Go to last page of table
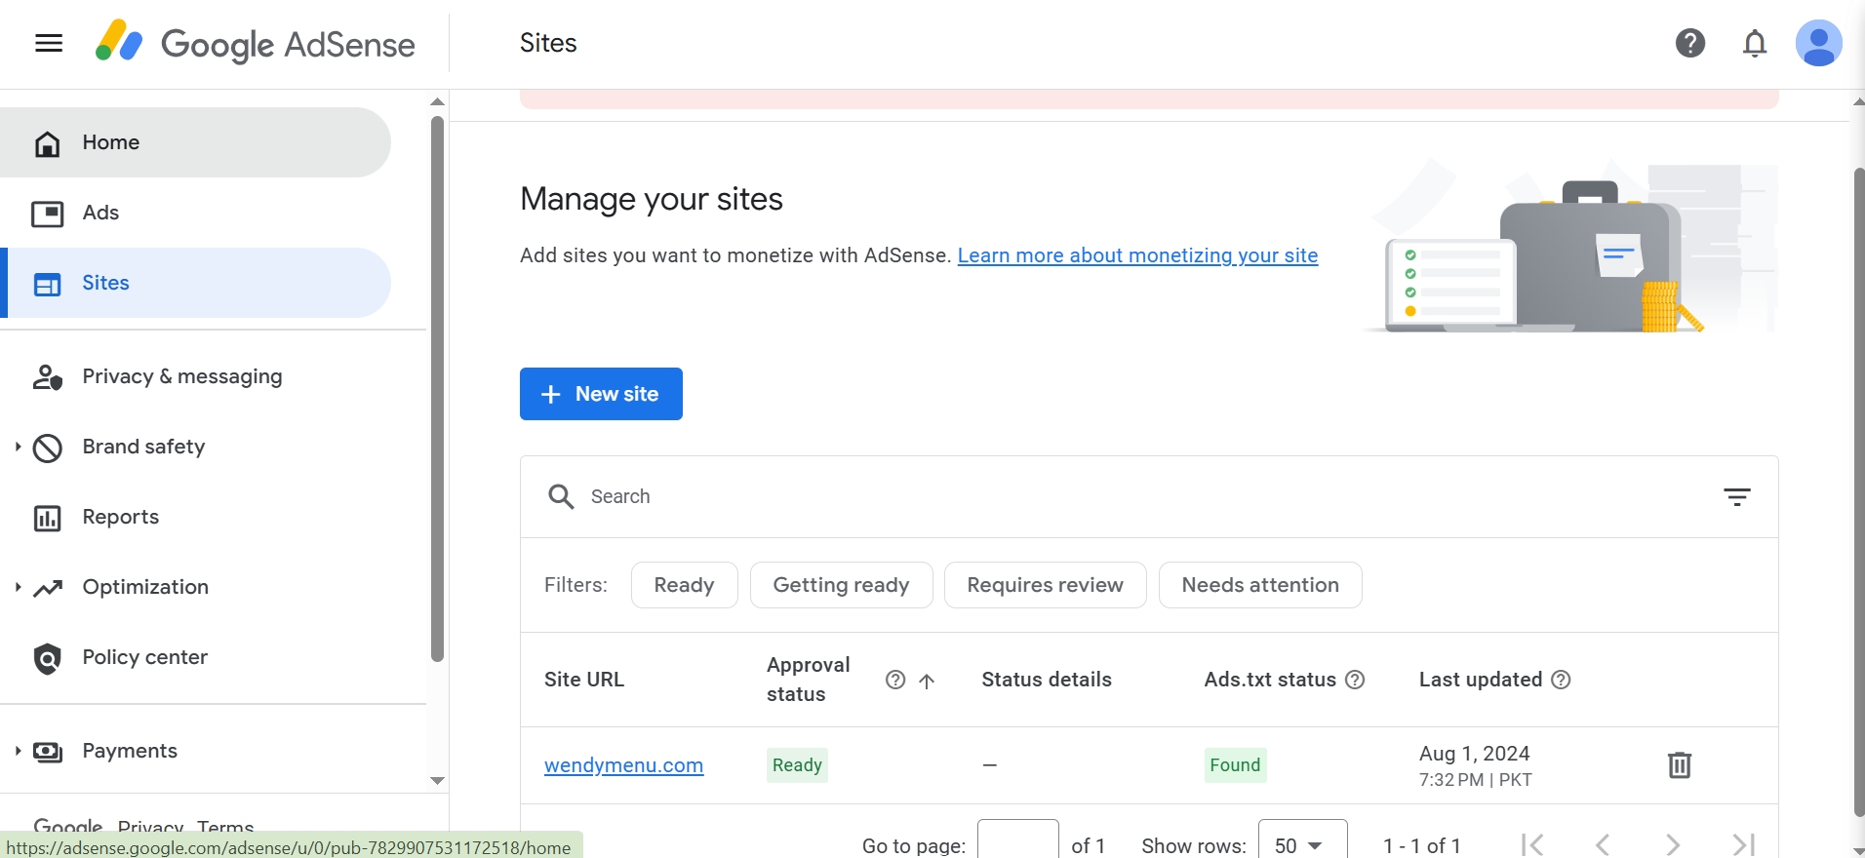1865x858 pixels. coord(1743,844)
